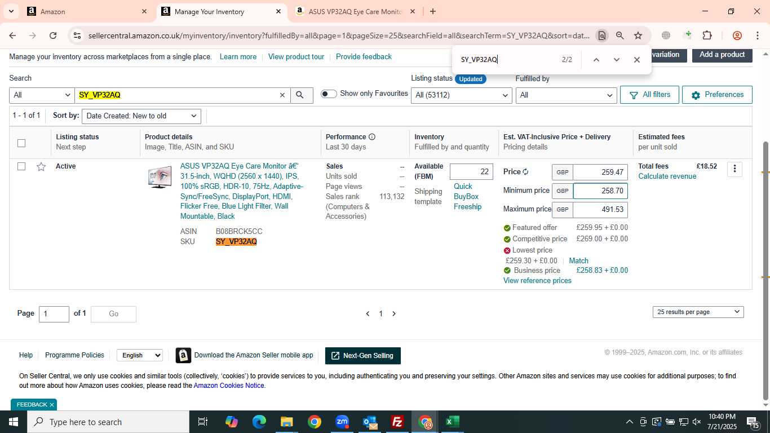Dismiss the FEEDBACK tab with its x
The image size is (770, 433).
point(51,405)
